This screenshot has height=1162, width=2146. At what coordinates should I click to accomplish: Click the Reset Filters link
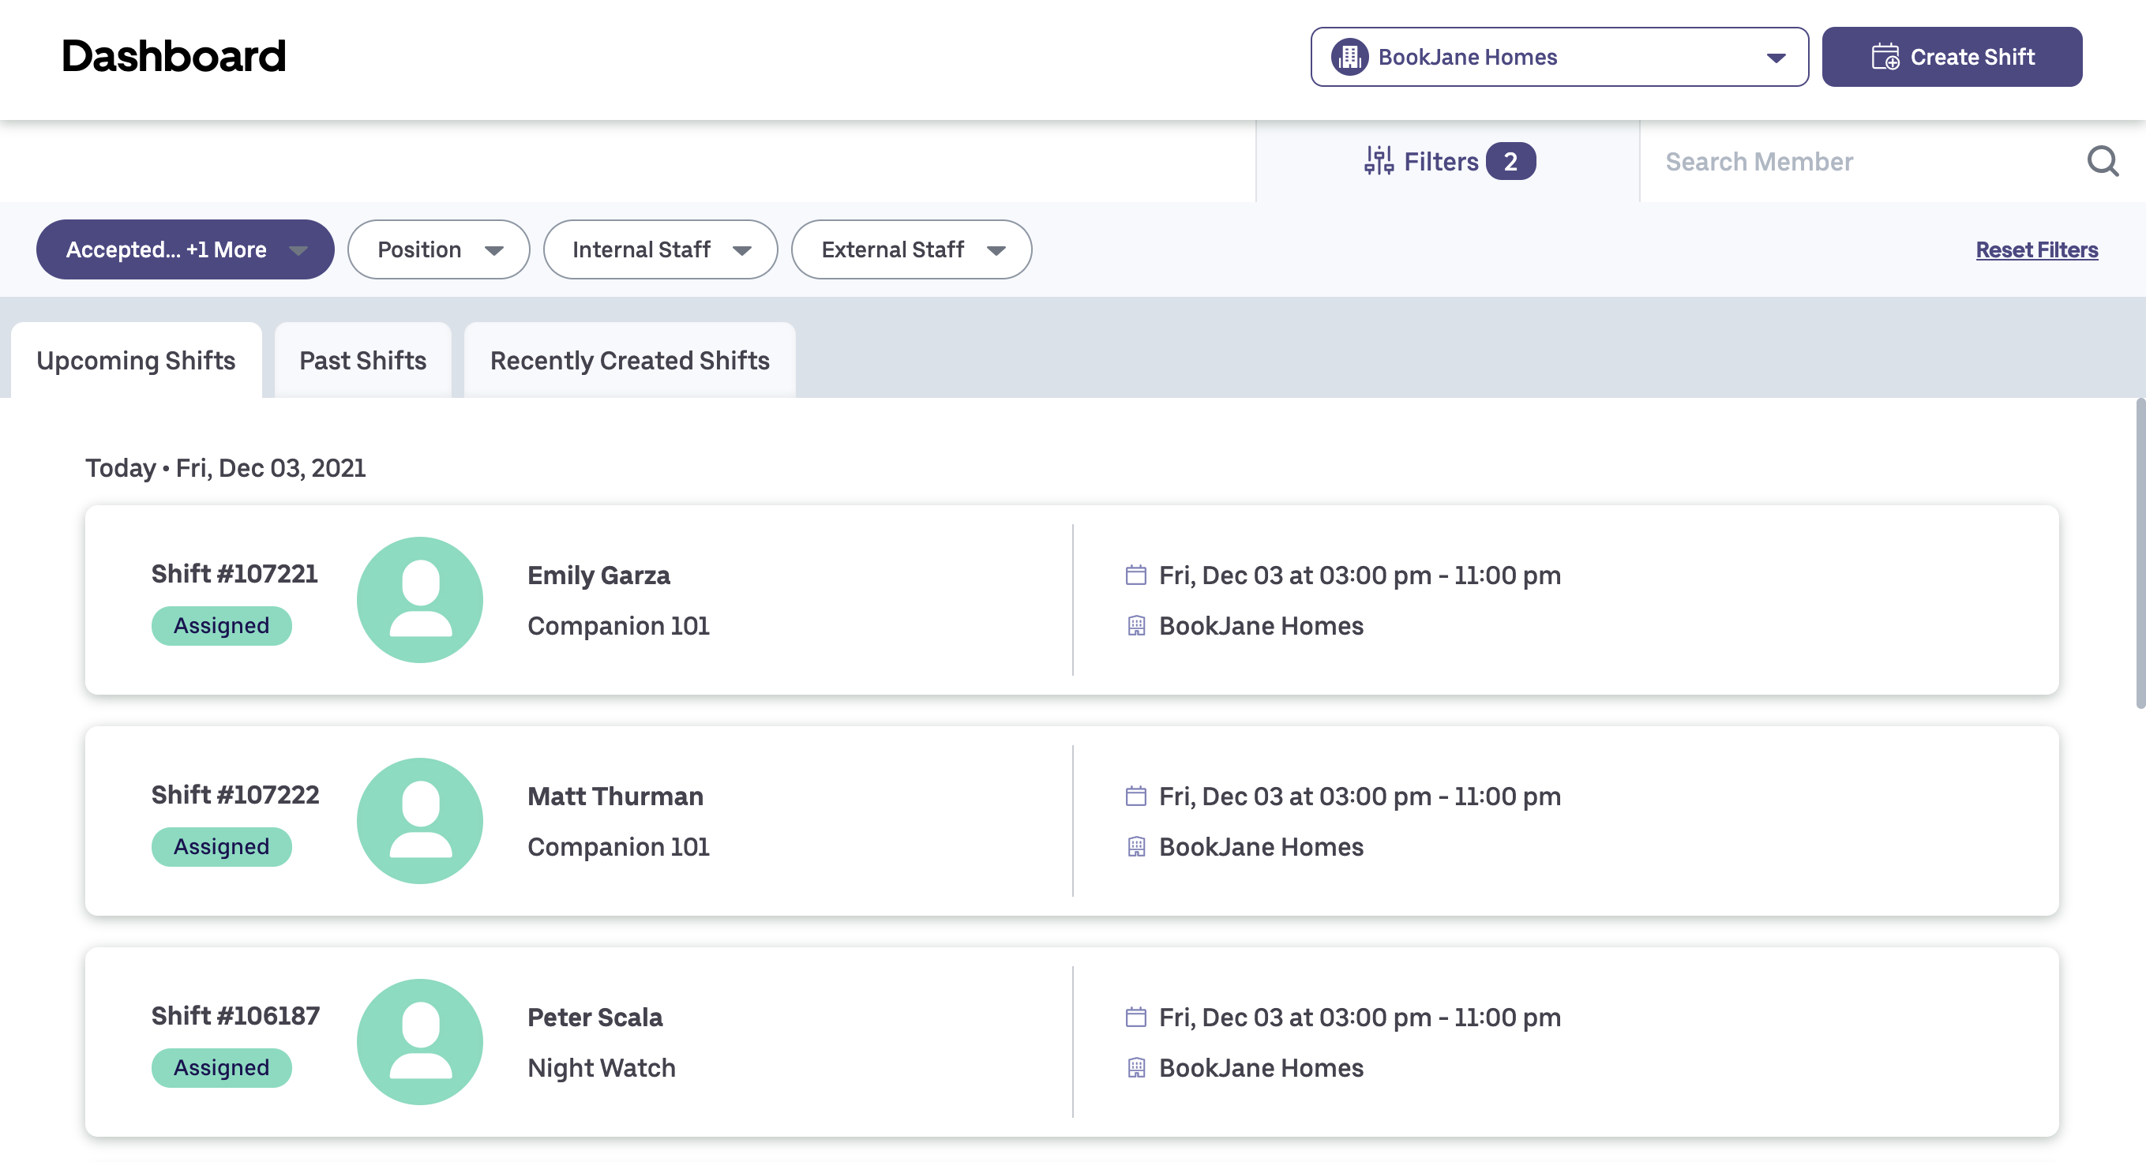(2036, 249)
